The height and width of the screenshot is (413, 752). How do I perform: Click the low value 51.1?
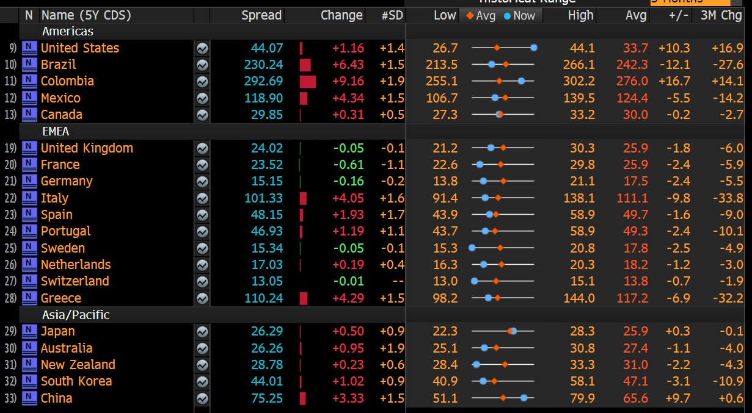pyautogui.click(x=445, y=398)
